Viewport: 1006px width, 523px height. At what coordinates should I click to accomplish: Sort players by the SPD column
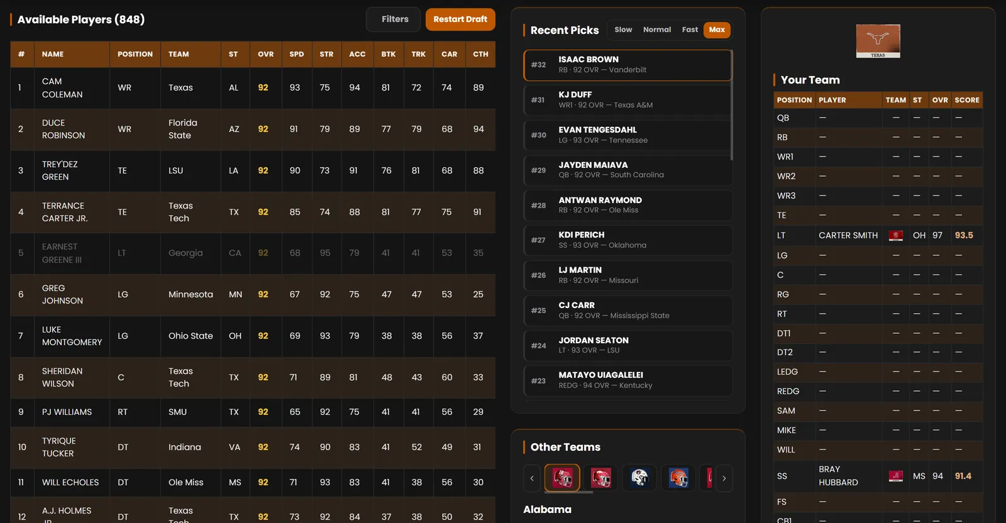[x=297, y=54]
